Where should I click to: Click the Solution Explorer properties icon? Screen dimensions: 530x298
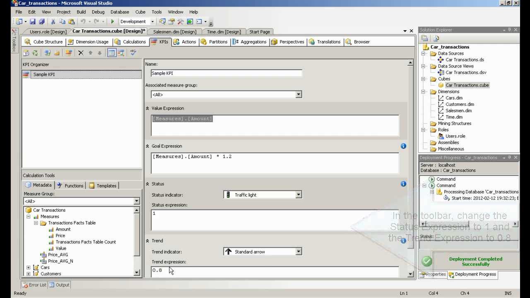tap(424, 38)
